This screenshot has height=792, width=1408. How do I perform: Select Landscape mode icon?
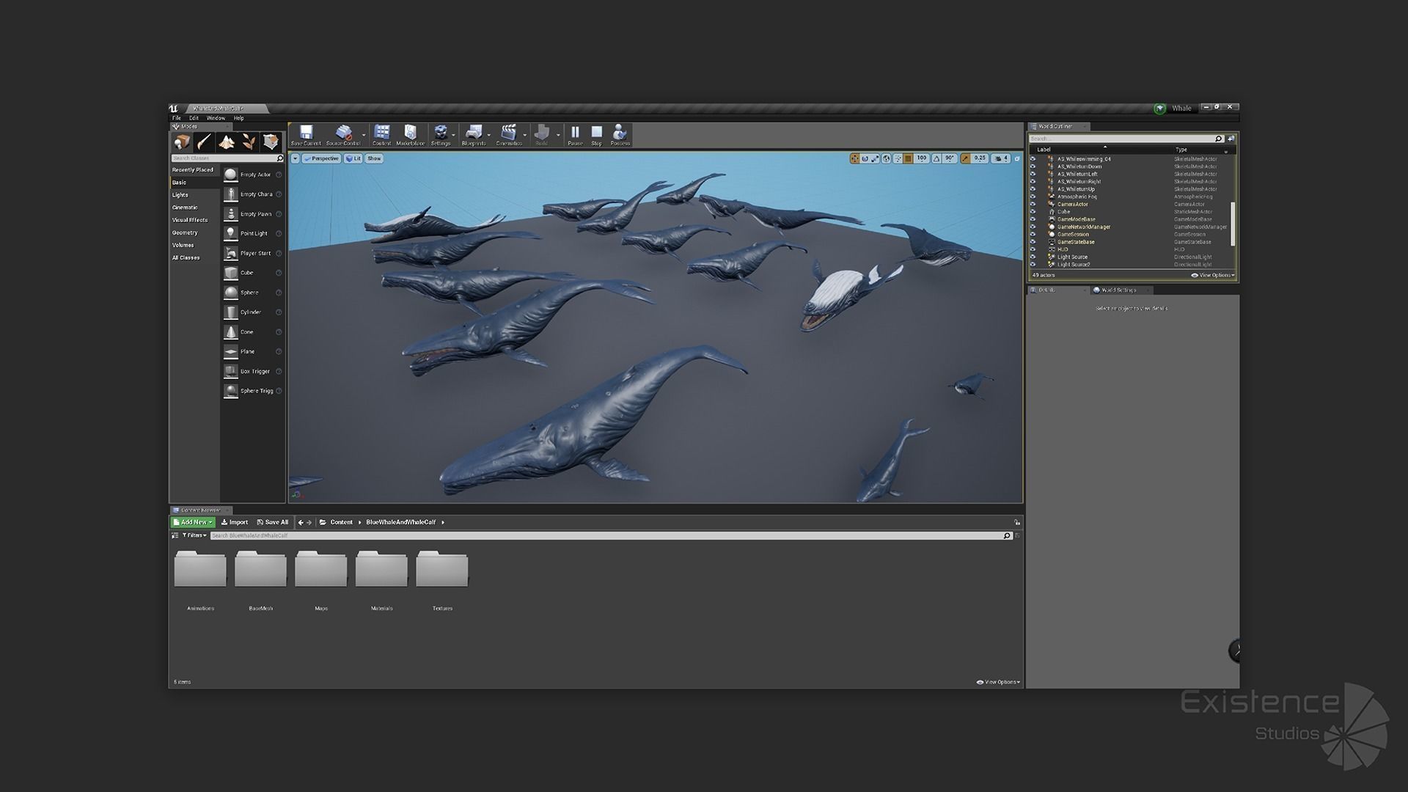[227, 142]
